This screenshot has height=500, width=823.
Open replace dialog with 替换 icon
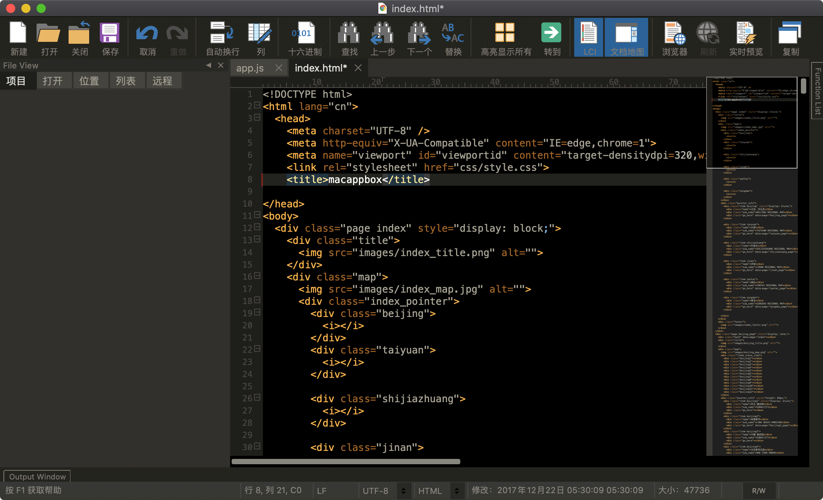click(453, 38)
